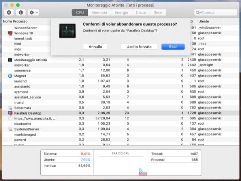241x181 pixels.
Task: Click the Sistema 8,41% value
Action: (85, 154)
